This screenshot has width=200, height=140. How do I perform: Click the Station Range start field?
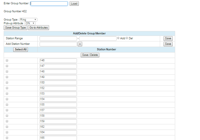click(58, 38)
